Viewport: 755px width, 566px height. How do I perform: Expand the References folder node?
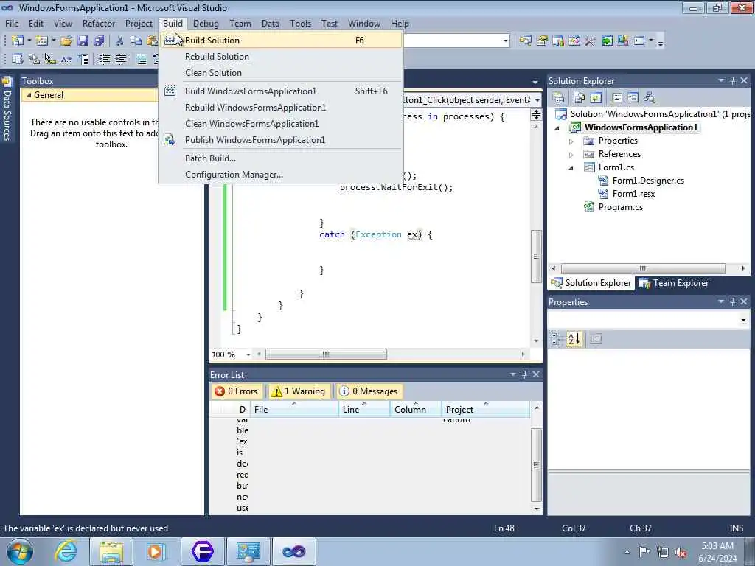point(571,155)
